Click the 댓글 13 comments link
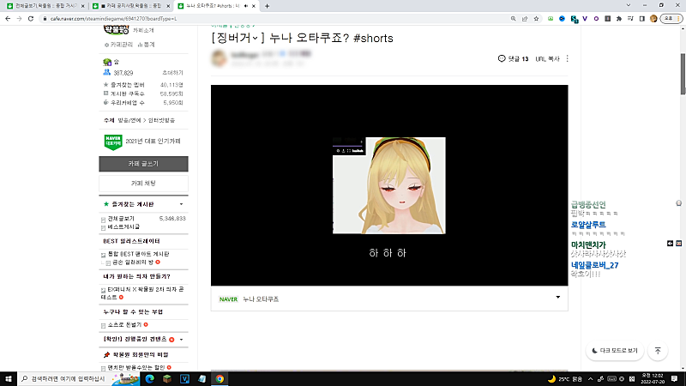686x386 pixels. pos(518,58)
